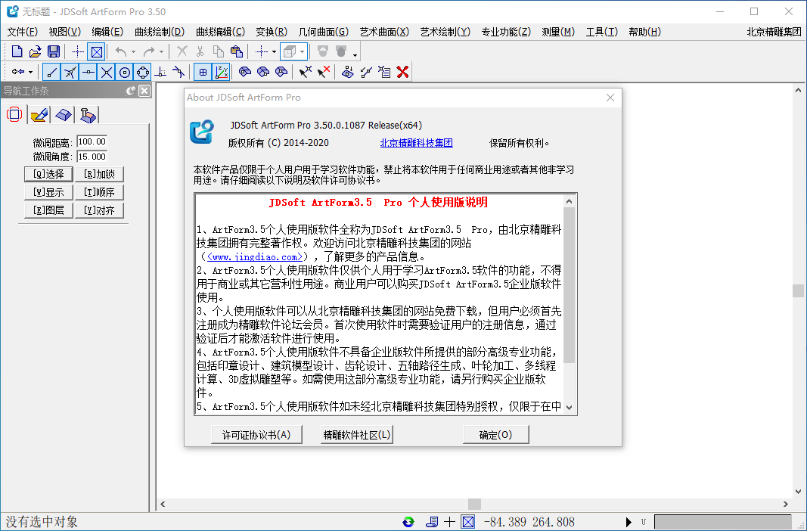
Task: Open the knife-shaped second navigation tab
Action: pyautogui.click(x=39, y=115)
